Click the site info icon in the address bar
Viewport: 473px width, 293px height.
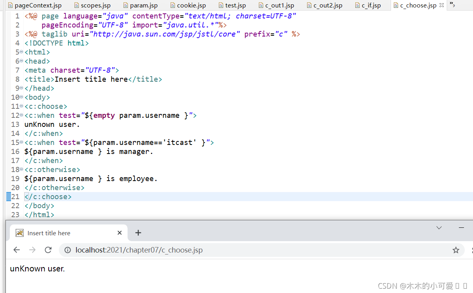coord(68,250)
